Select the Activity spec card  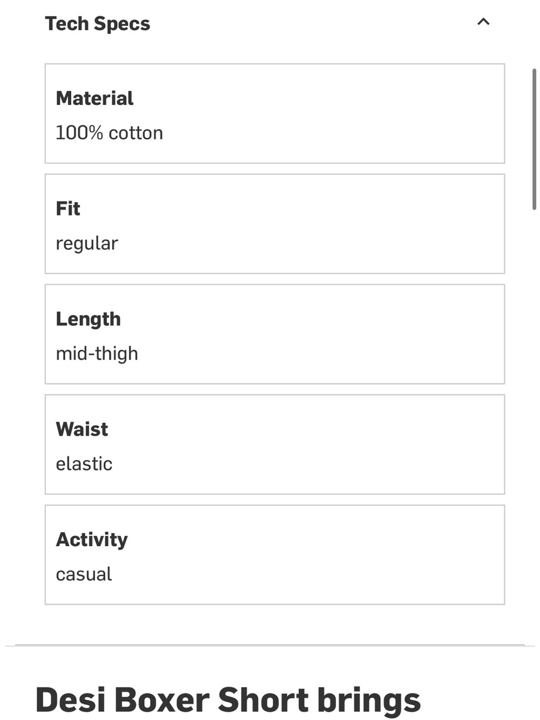(275, 555)
